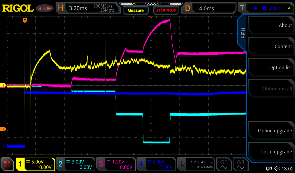Toggle channel 1 yellow 5.00V label
This screenshot has width=295, height=173.
pyautogui.click(x=35, y=164)
